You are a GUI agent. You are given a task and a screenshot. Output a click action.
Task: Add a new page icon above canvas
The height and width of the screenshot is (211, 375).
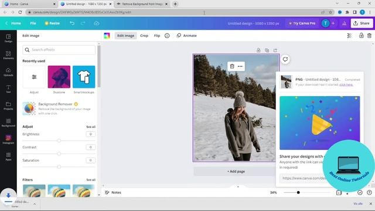275,50
